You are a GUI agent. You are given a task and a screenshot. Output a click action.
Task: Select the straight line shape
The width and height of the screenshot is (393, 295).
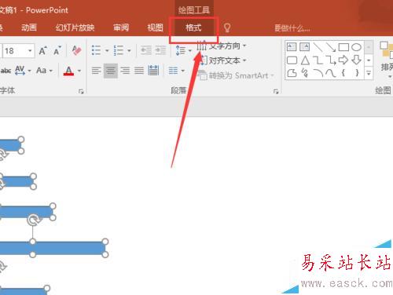point(318,47)
